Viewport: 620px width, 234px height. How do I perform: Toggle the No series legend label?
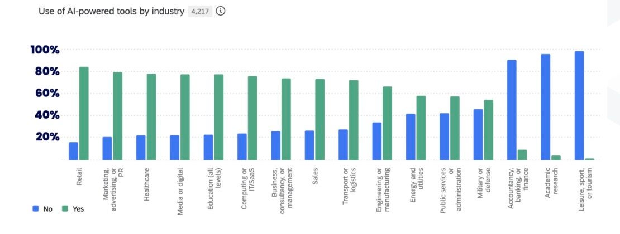pos(48,209)
